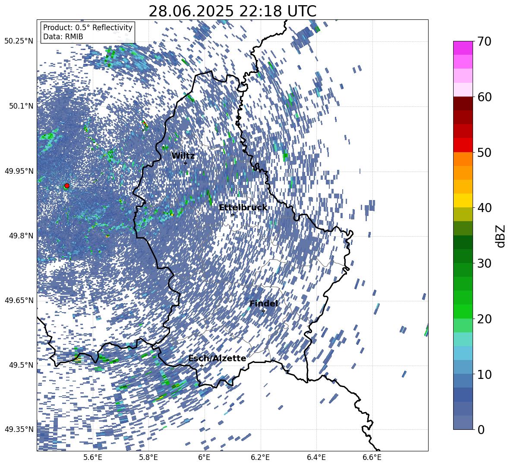Click the 5.8°E longitude label

(148, 457)
